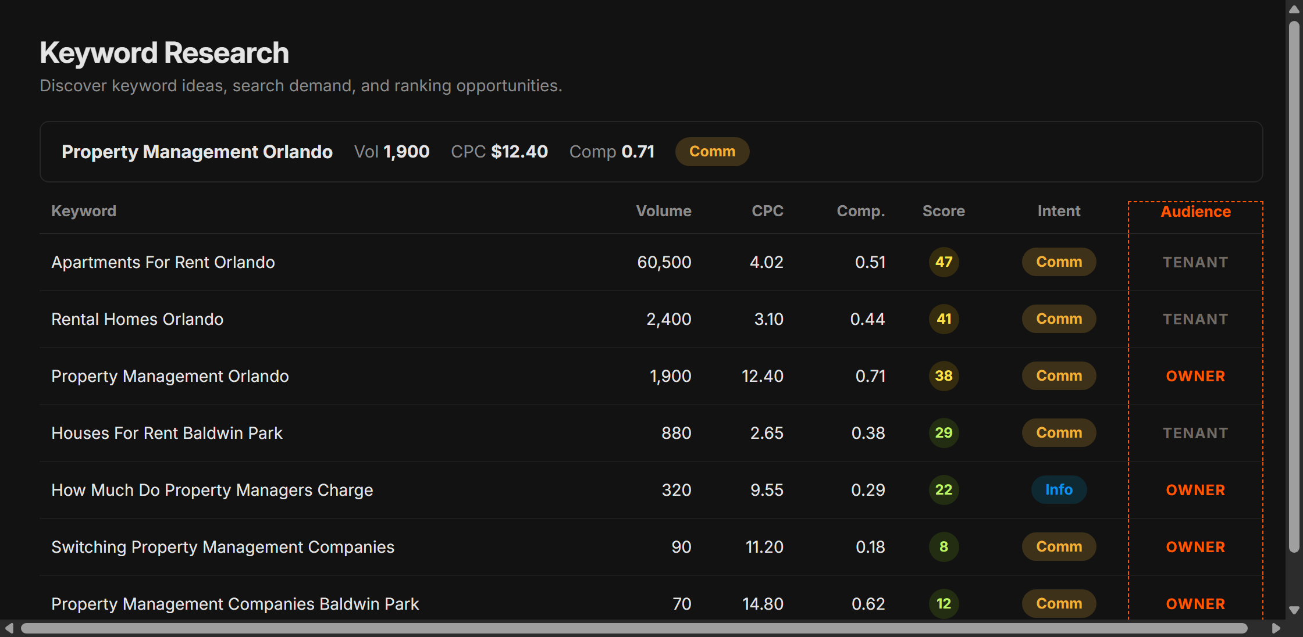This screenshot has width=1303, height=637.
Task: Select keyword Switching Property Management Companies
Action: click(x=223, y=547)
